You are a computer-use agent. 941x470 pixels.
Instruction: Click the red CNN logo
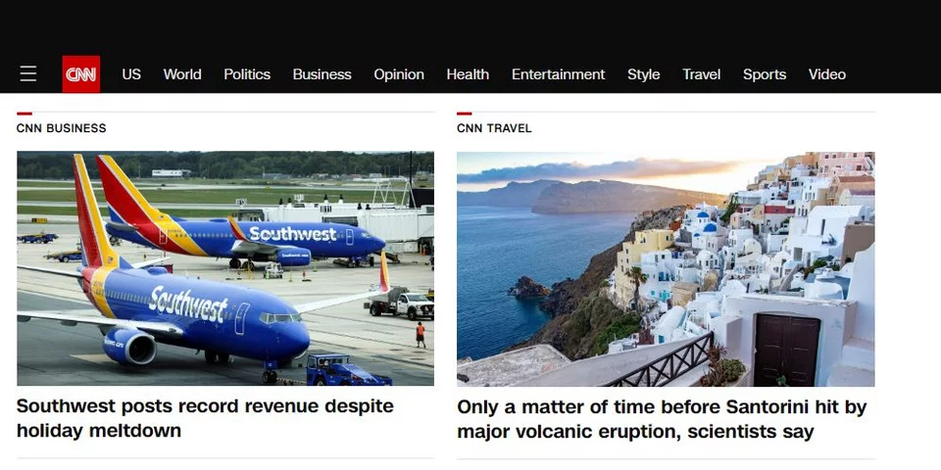click(x=80, y=74)
